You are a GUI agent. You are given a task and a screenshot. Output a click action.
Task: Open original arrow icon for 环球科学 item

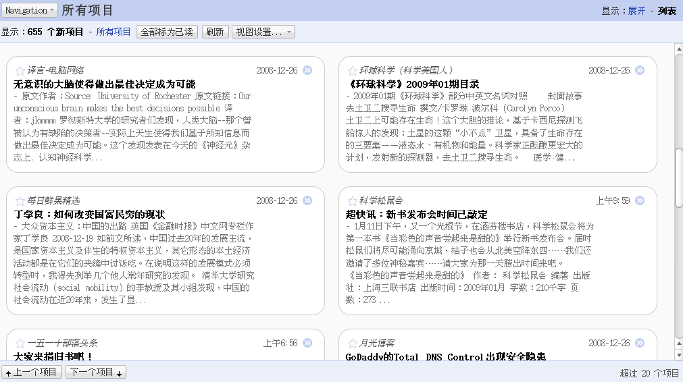640,70
